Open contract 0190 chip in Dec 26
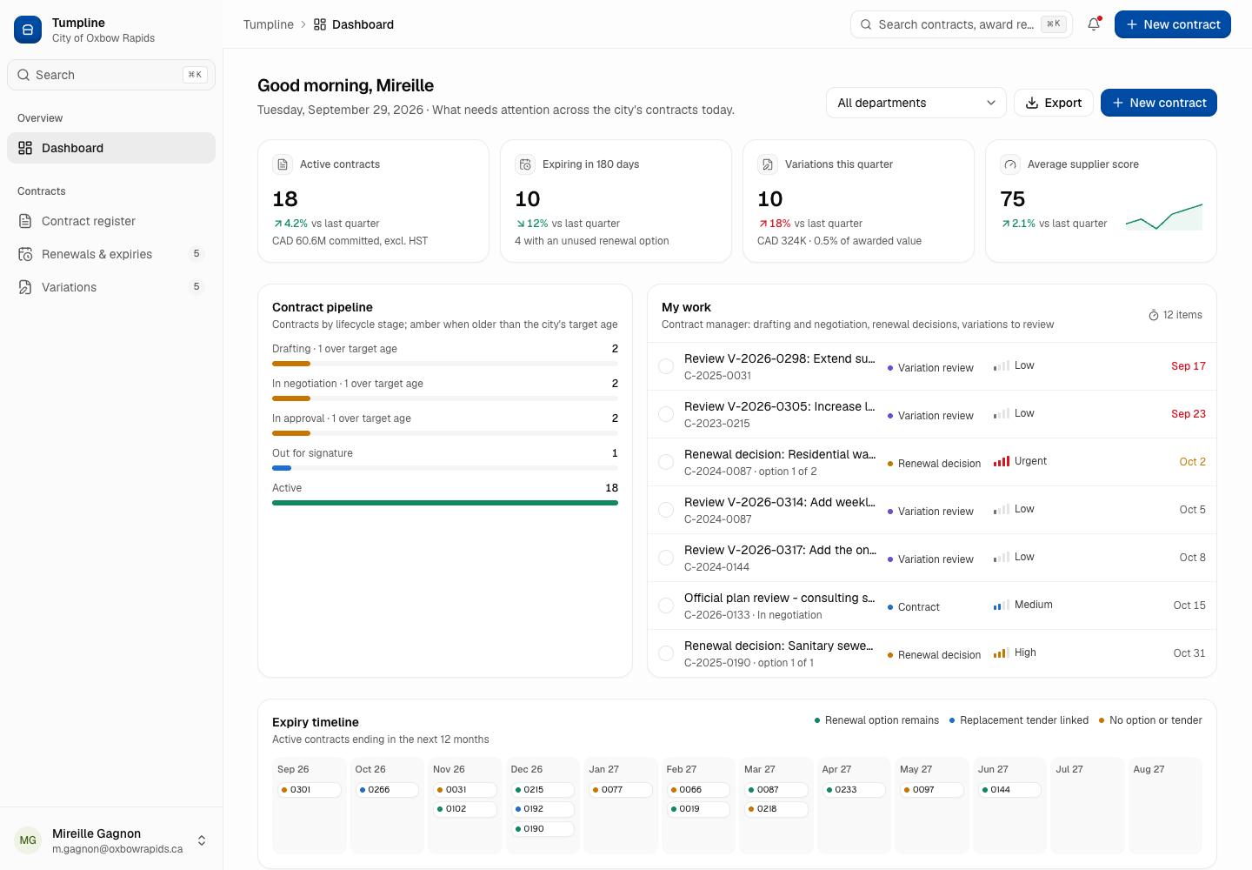This screenshot has height=870, width=1252. 543,828
